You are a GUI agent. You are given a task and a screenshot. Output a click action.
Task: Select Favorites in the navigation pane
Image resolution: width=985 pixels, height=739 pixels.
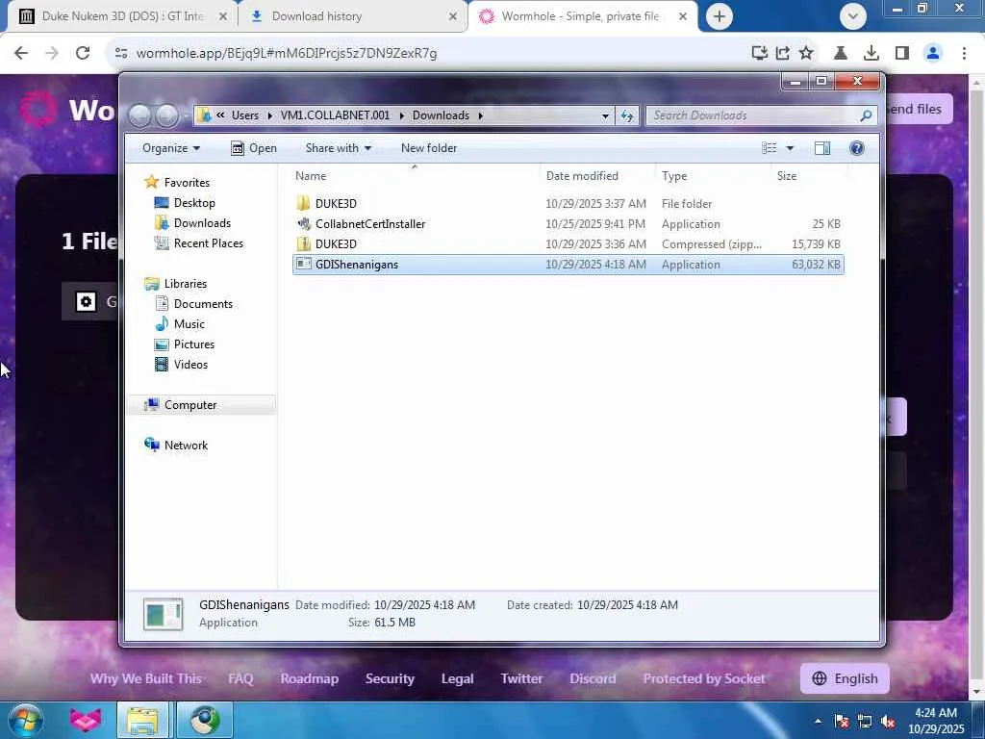tap(187, 182)
